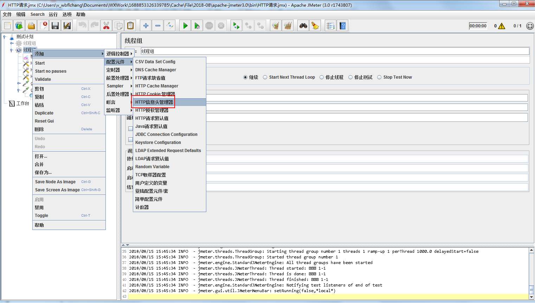The height and width of the screenshot is (303, 535).
Task: Click the Toggle element toolbar icon
Action: coord(170,26)
